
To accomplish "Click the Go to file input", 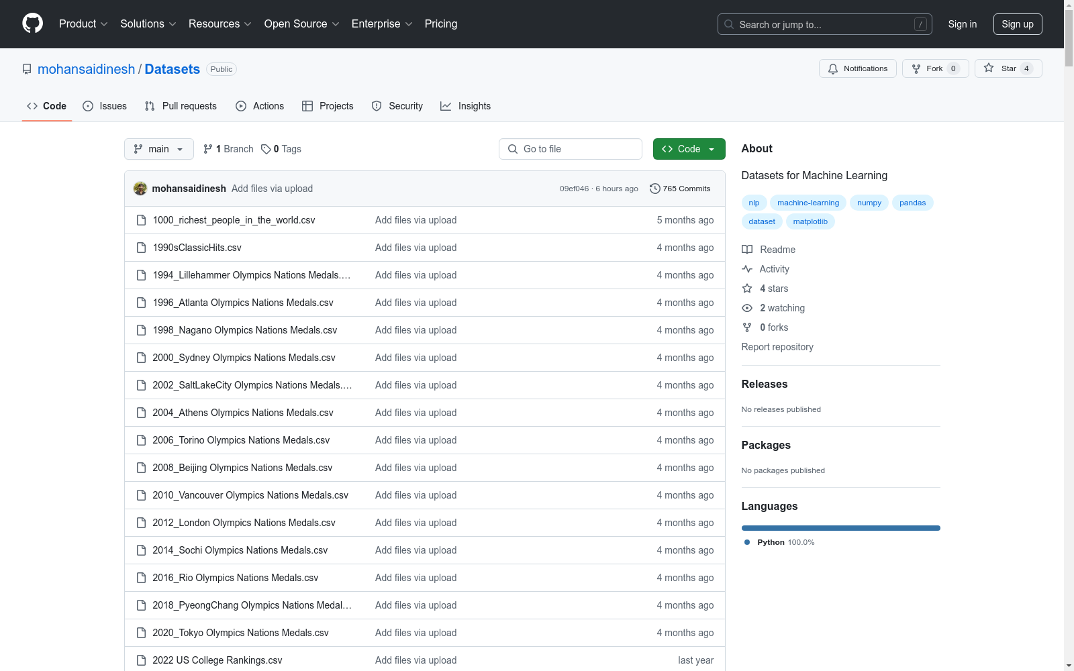I will pyautogui.click(x=571, y=149).
